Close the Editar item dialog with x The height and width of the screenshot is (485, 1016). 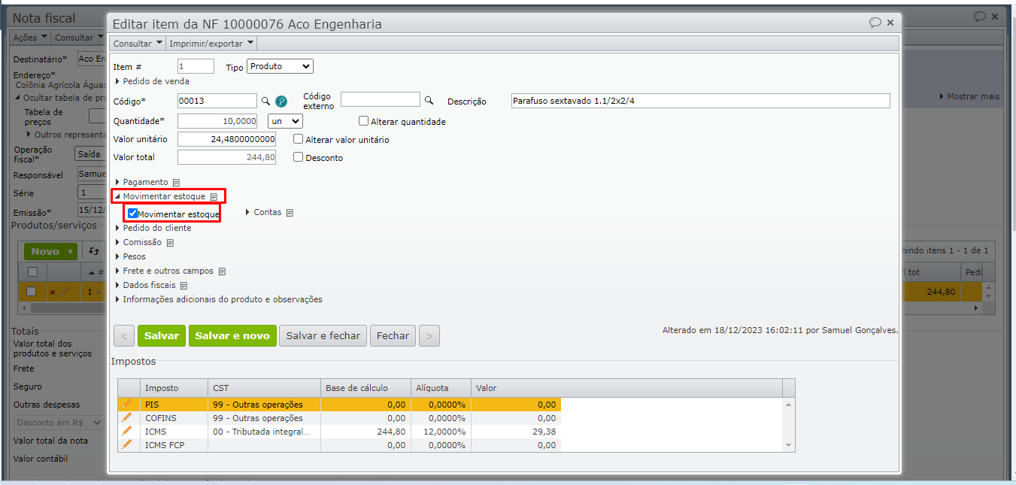click(890, 23)
